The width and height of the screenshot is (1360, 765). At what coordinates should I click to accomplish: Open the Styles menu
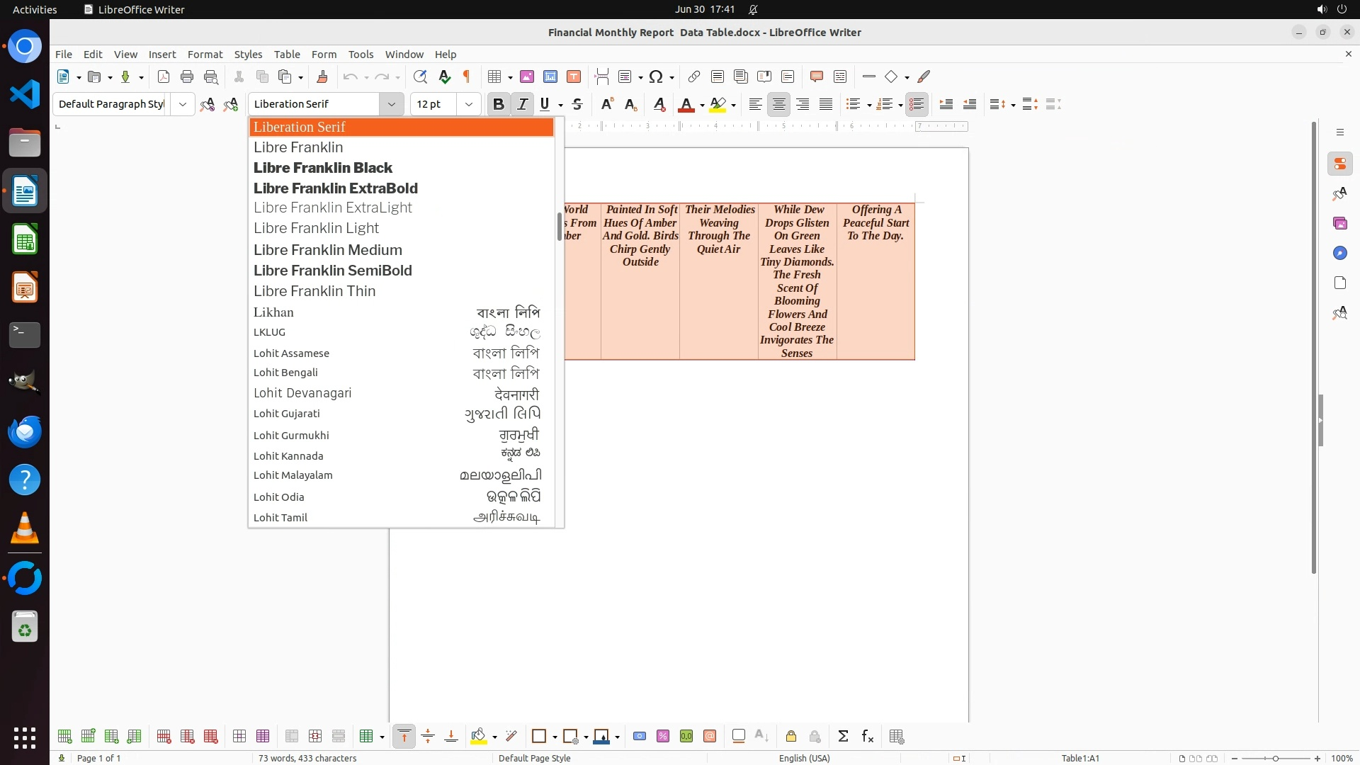[x=248, y=54]
